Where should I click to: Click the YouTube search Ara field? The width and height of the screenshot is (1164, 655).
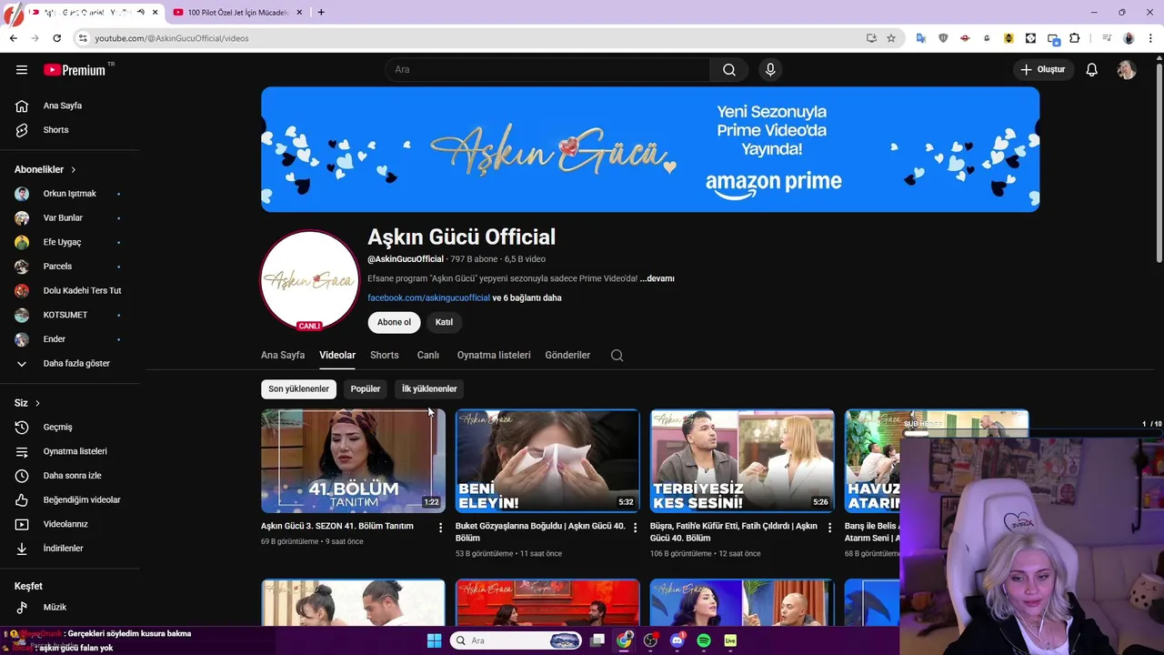tap(547, 69)
